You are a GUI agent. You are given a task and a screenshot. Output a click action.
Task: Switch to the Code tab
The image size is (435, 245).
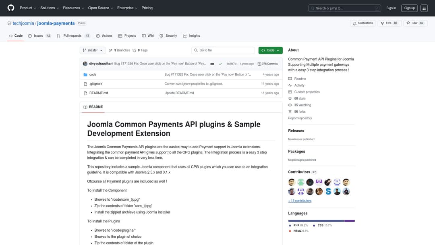[x=16, y=36]
